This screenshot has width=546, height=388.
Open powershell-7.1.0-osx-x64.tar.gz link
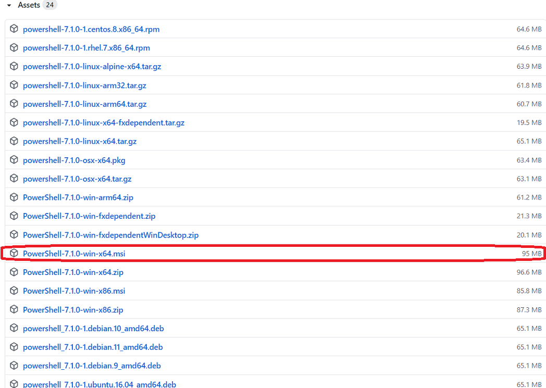77,179
